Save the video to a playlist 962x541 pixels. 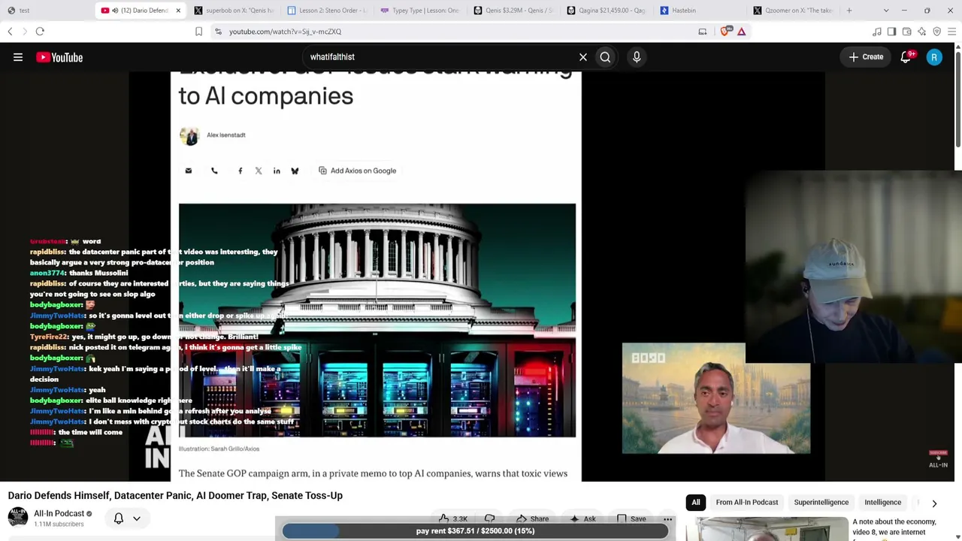631,519
